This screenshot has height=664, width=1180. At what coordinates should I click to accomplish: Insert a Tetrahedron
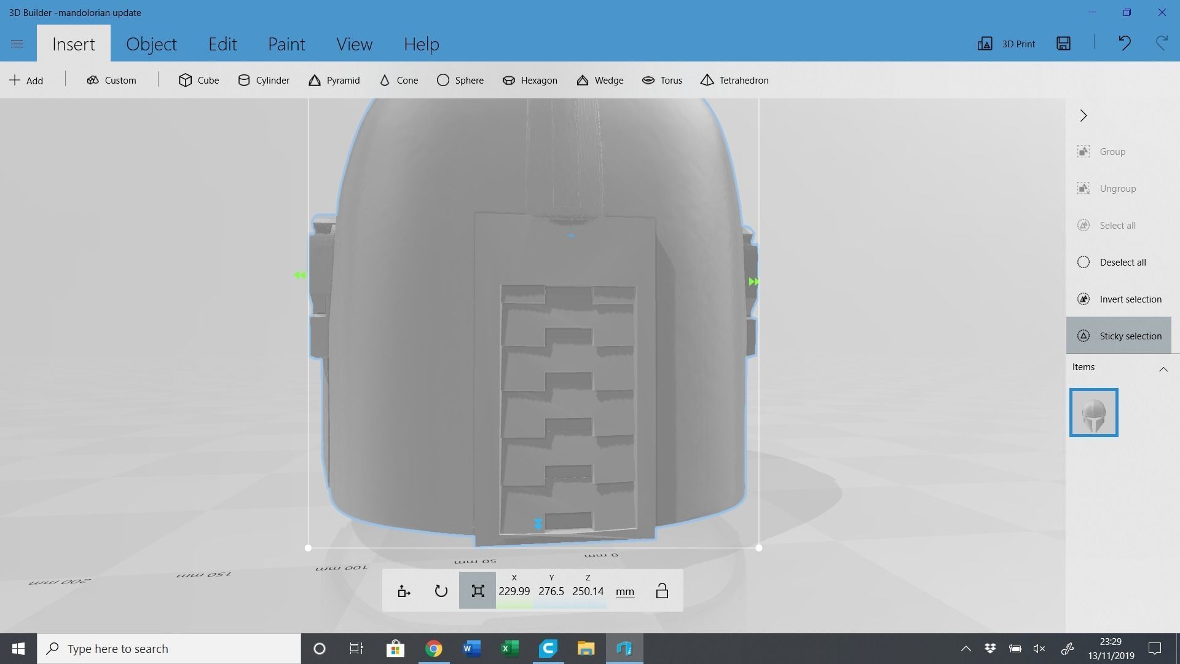pyautogui.click(x=734, y=80)
